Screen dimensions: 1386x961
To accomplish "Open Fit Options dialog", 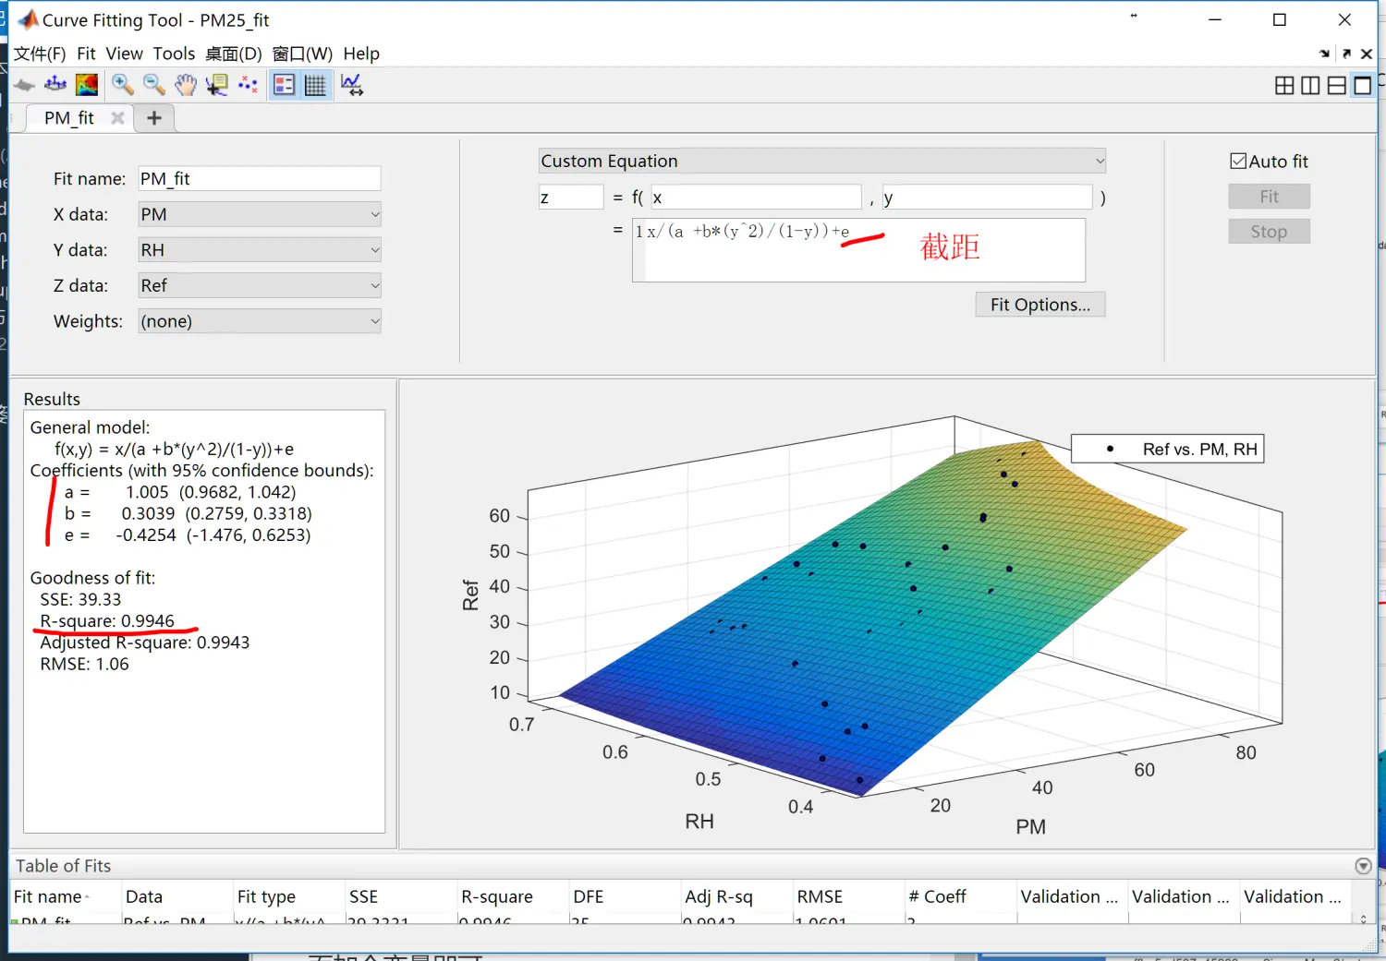I will click(1040, 305).
